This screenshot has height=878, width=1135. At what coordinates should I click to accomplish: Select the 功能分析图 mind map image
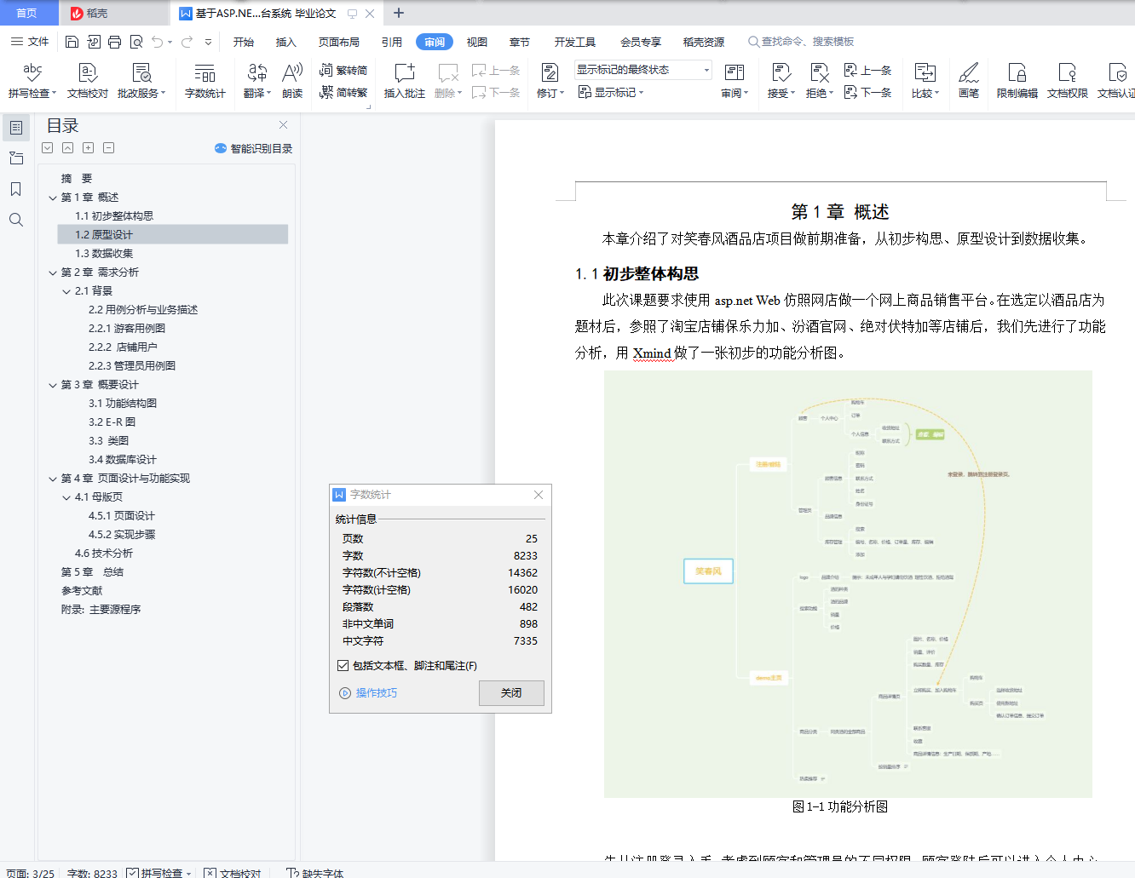(x=848, y=584)
